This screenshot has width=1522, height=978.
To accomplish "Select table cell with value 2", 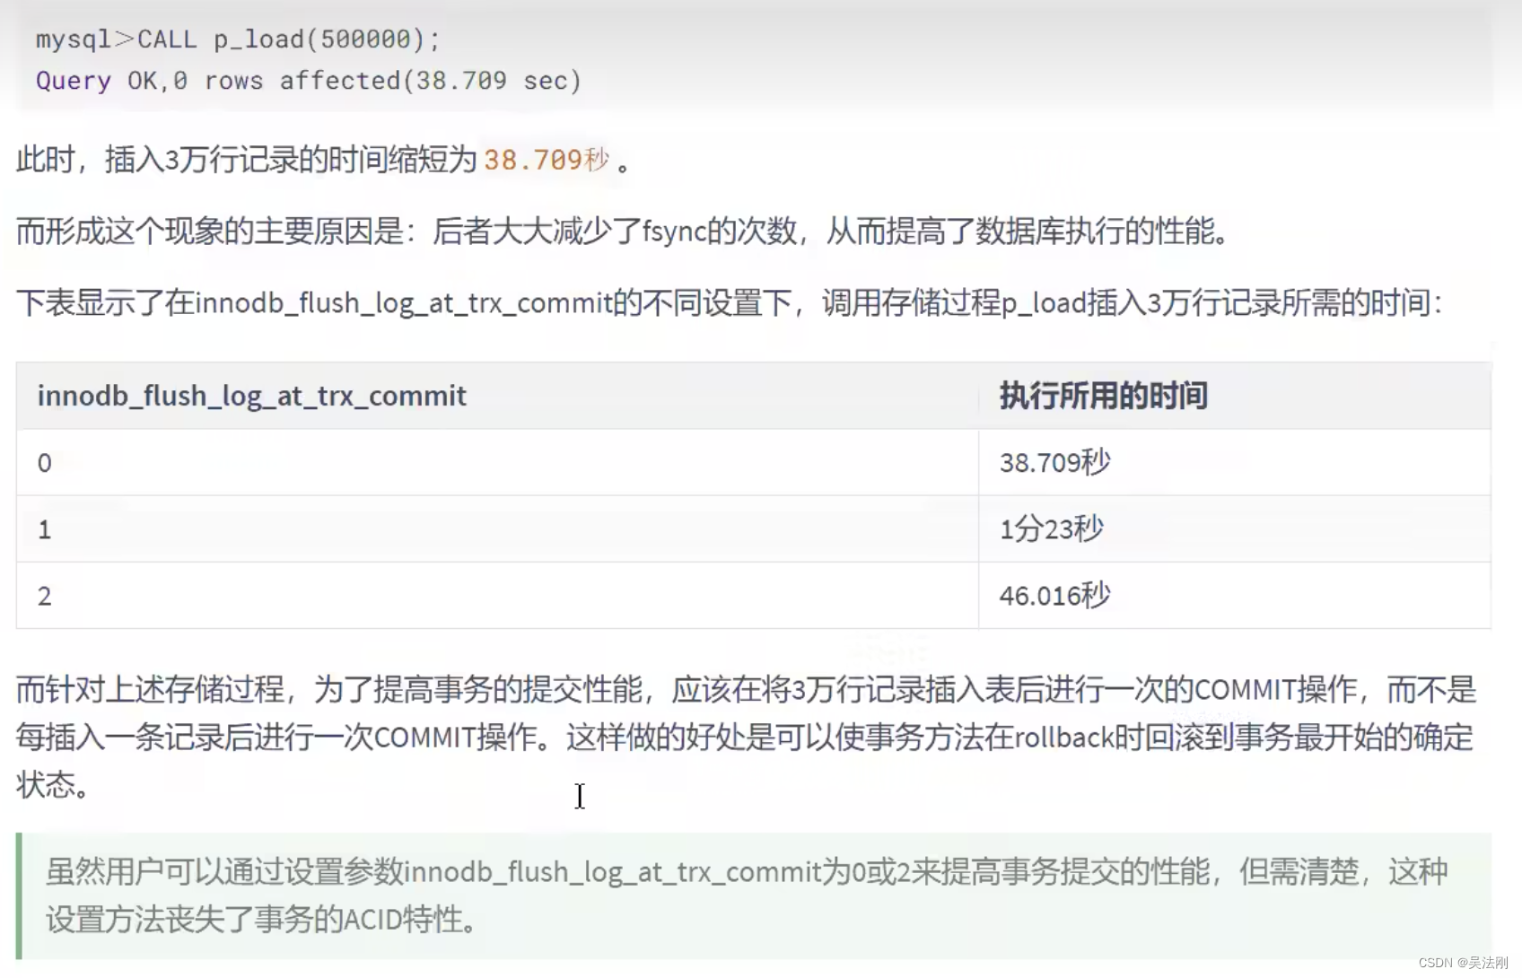I will (497, 596).
